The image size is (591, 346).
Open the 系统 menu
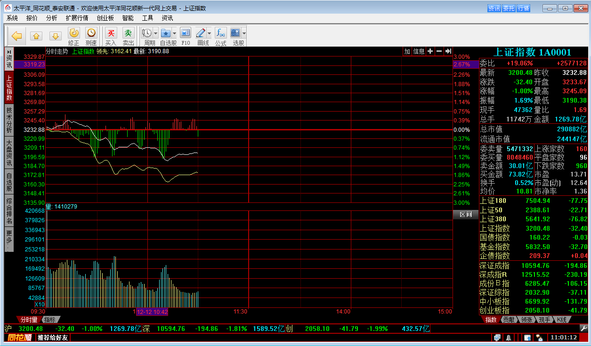point(12,18)
